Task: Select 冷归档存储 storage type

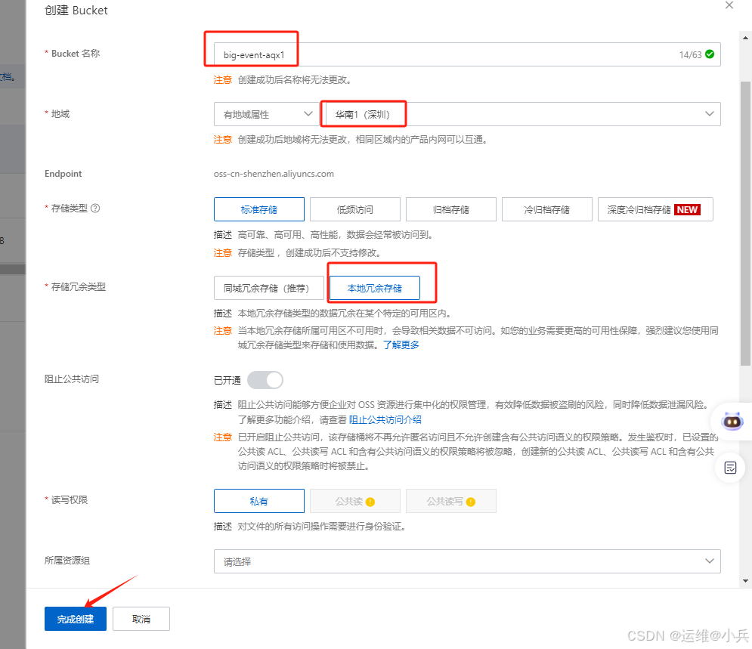Action: coord(546,209)
